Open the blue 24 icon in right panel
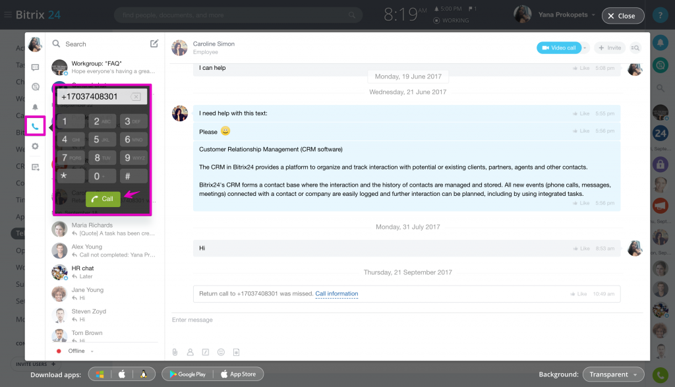675x387 pixels. [x=660, y=133]
